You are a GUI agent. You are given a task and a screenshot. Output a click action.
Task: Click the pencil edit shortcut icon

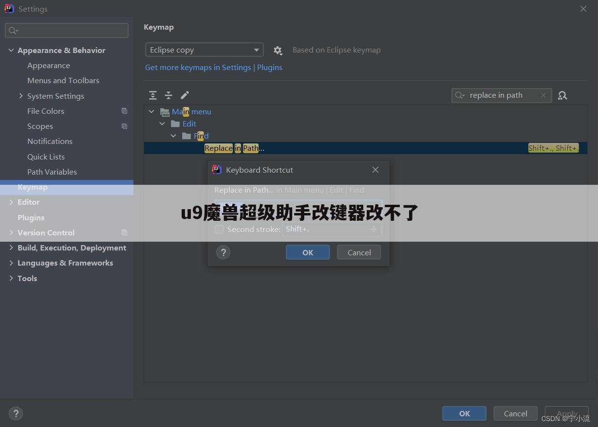pyautogui.click(x=185, y=95)
